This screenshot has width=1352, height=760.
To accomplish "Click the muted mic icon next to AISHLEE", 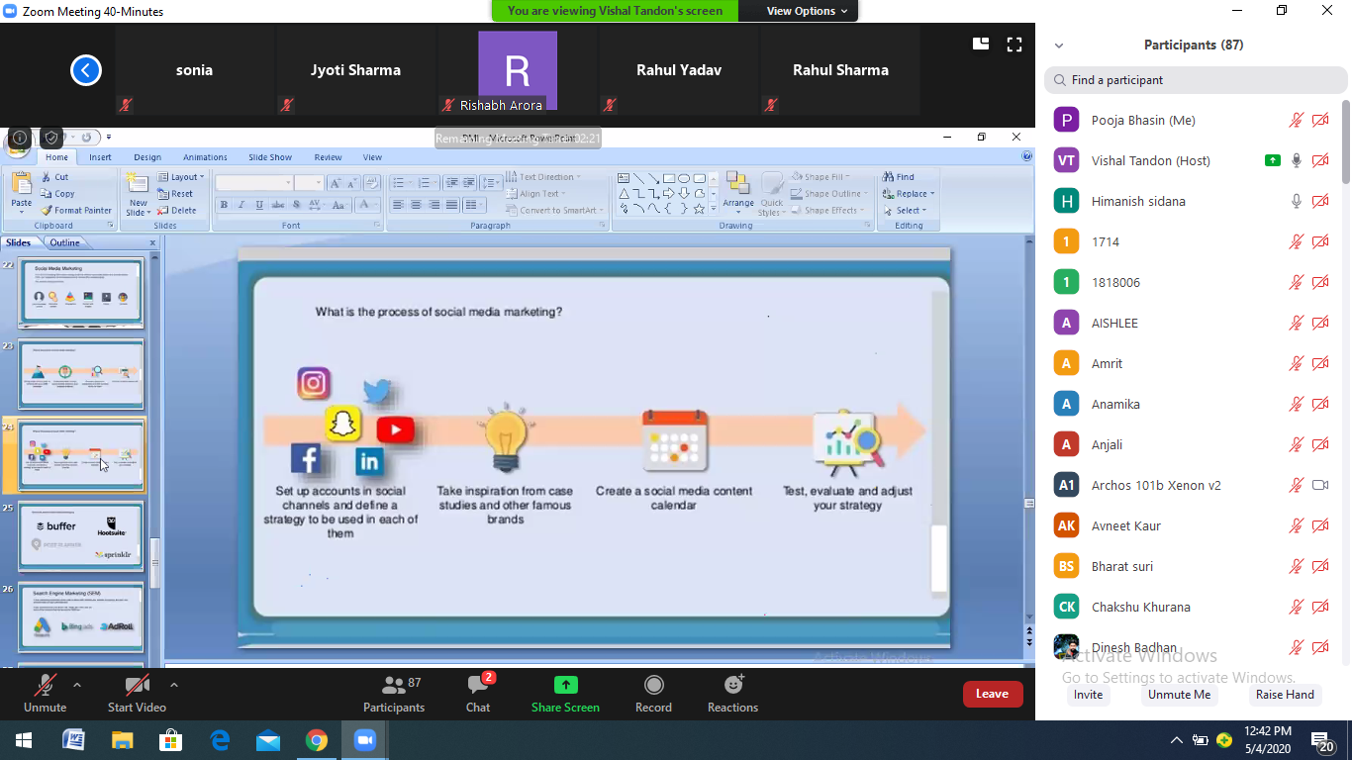I will pos(1296,323).
